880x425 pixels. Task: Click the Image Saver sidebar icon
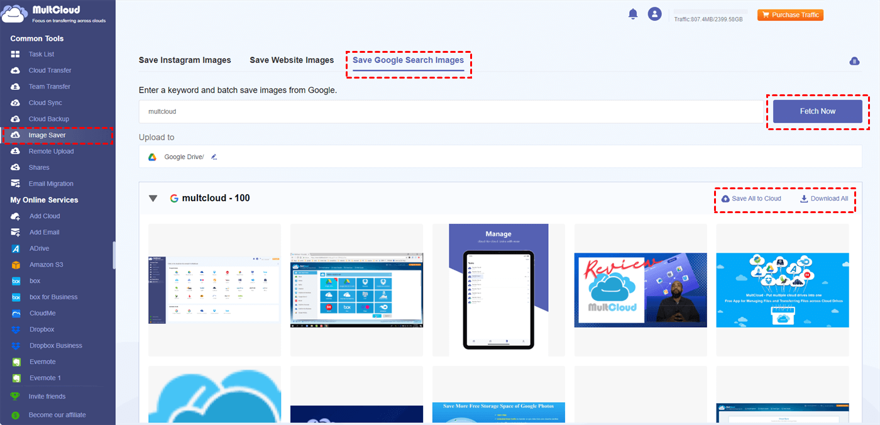tap(16, 135)
